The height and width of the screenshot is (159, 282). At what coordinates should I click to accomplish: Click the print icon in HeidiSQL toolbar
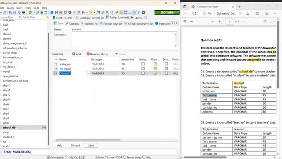click(x=23, y=12)
